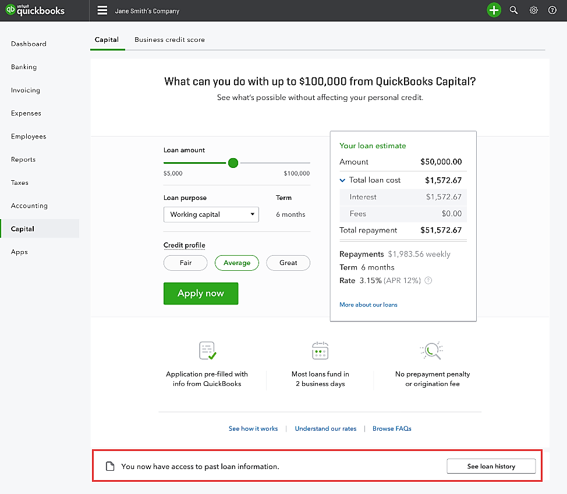
Task: Click See loan history button
Action: 491,466
